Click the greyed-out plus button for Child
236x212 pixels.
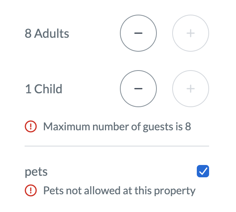pyautogui.click(x=191, y=89)
